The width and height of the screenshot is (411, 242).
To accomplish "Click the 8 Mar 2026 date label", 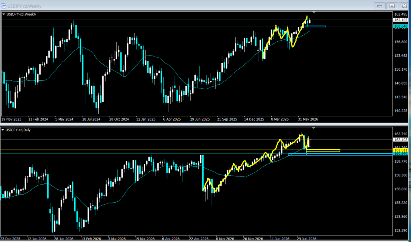I will [280, 119].
